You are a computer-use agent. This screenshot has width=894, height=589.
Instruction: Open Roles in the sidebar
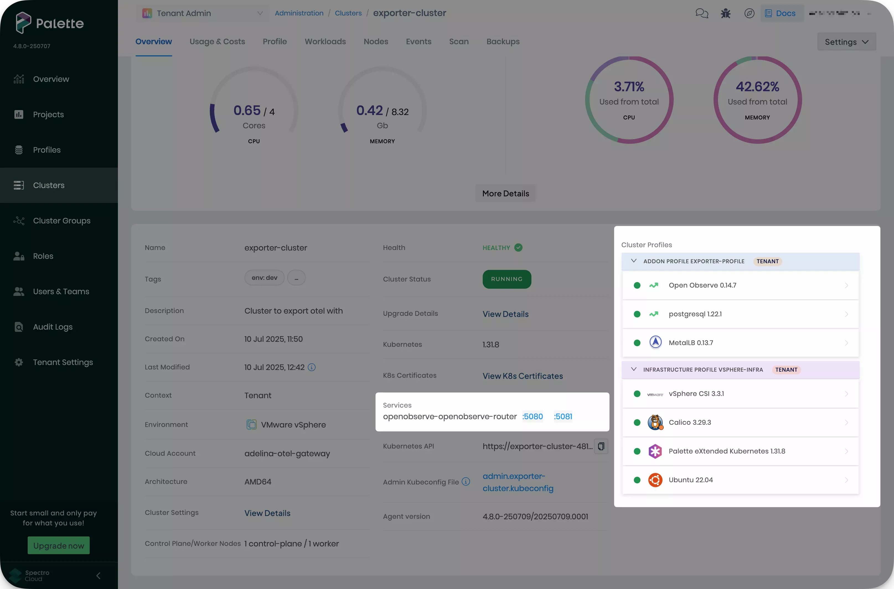click(59, 256)
